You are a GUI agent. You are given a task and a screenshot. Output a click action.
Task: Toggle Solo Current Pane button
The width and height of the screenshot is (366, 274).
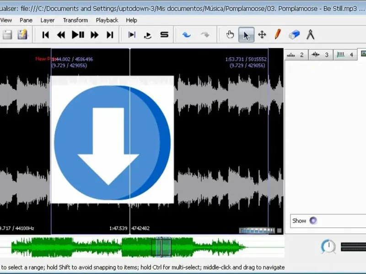point(164,35)
